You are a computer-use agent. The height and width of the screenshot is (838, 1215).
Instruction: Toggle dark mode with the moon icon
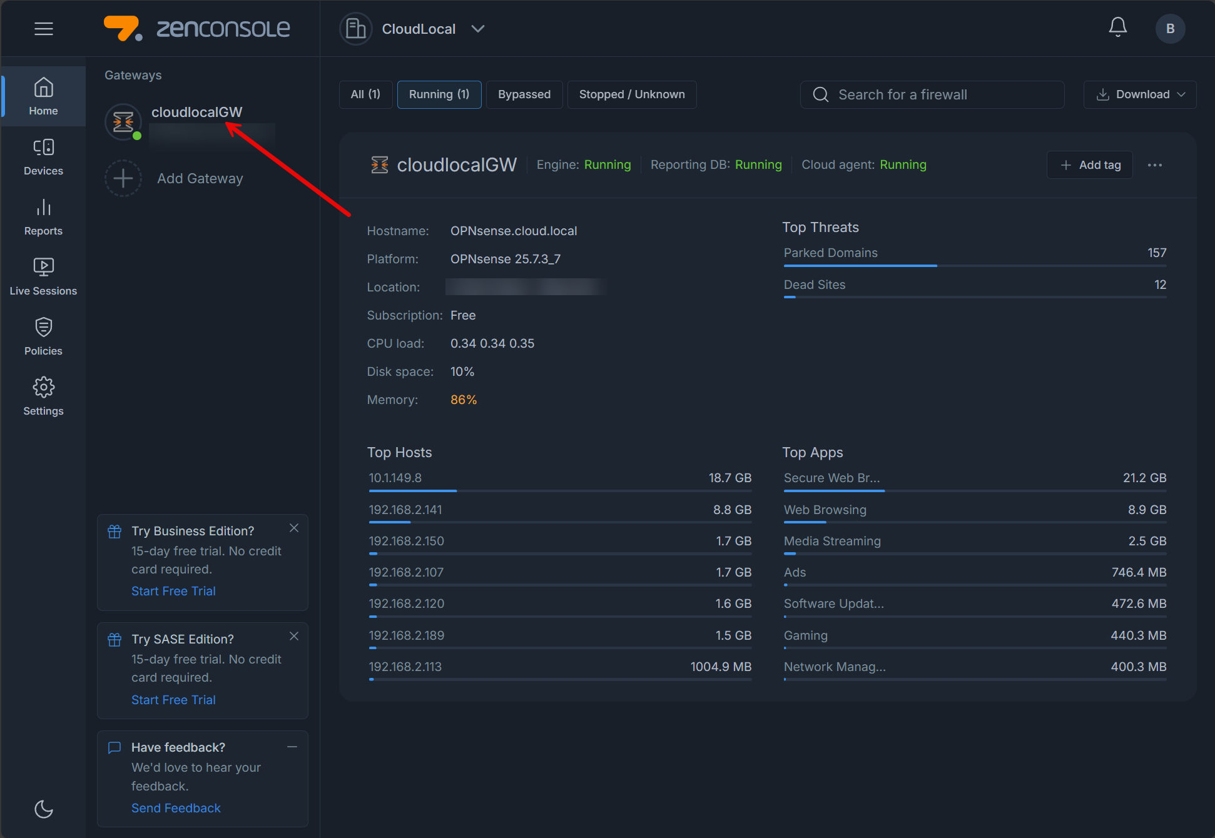pyautogui.click(x=43, y=809)
